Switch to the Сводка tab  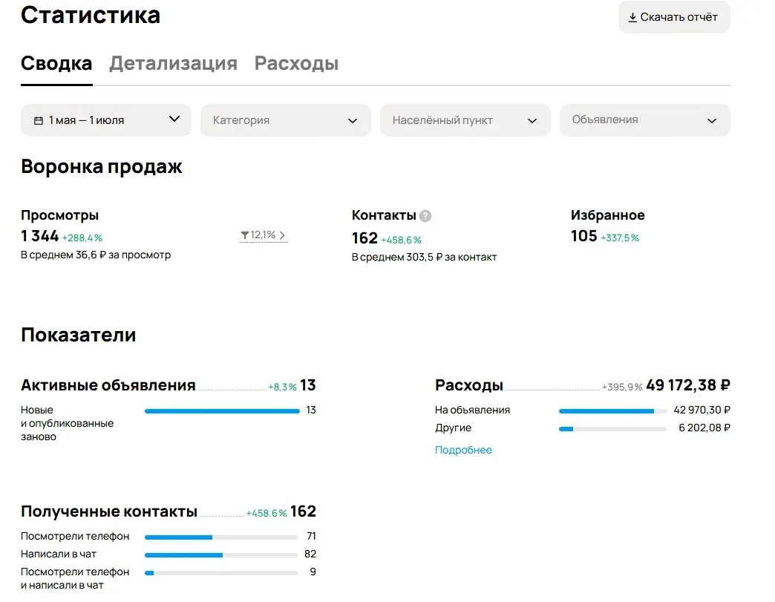click(56, 63)
